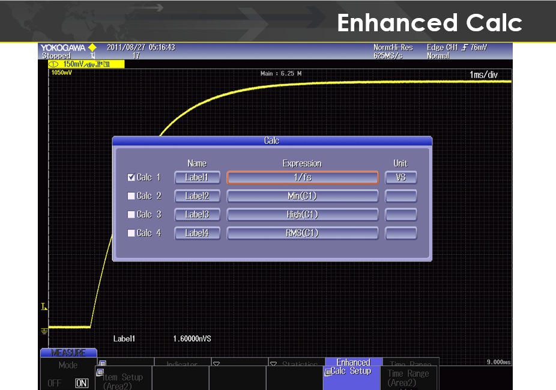Open the Time Range (Area2) menu
Screen dimensions: 556x390
click(408, 377)
